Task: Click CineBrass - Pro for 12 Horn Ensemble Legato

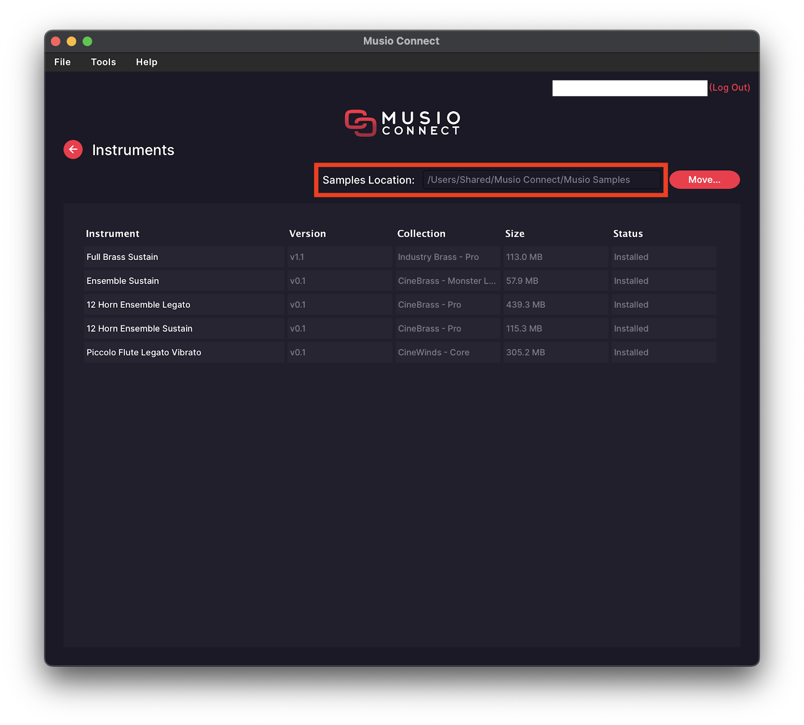Action: pos(448,305)
